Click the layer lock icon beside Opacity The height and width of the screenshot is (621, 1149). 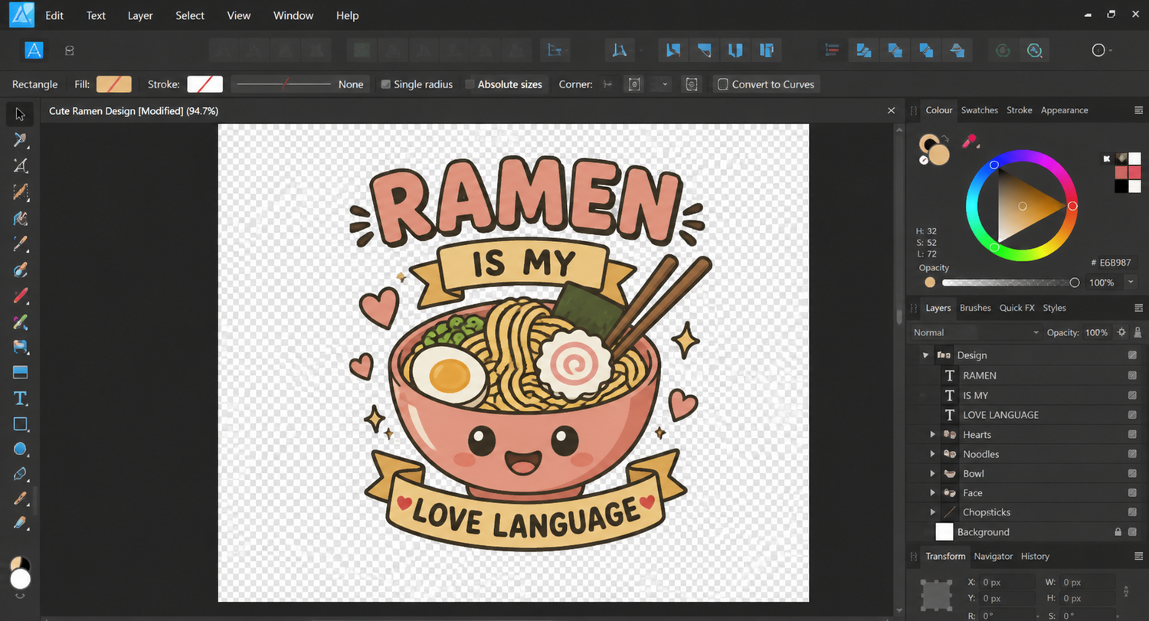(1138, 332)
